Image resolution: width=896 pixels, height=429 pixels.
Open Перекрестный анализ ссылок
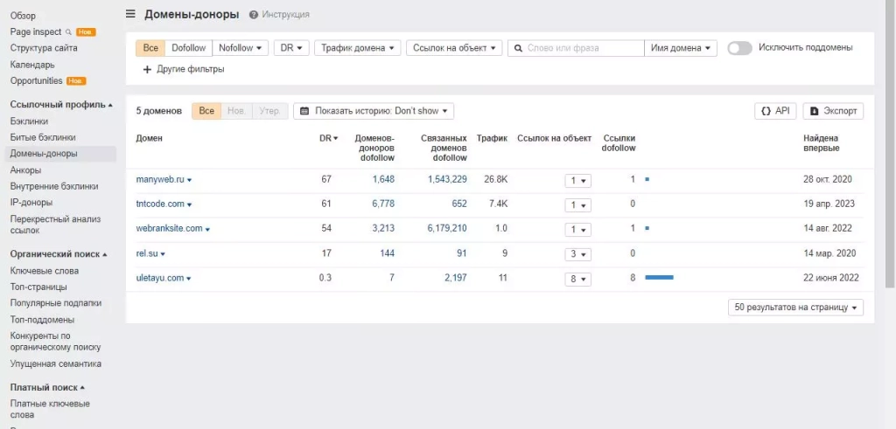point(55,225)
